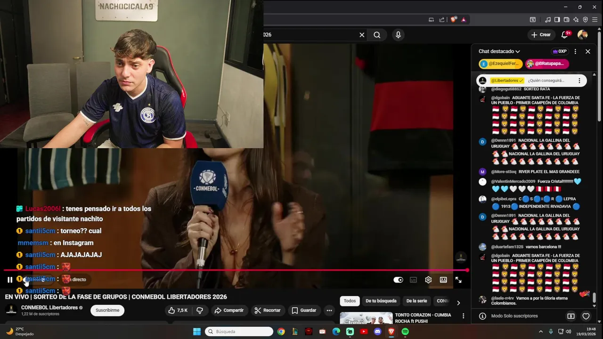Open Brave VPN shield icon

(x=586, y=20)
